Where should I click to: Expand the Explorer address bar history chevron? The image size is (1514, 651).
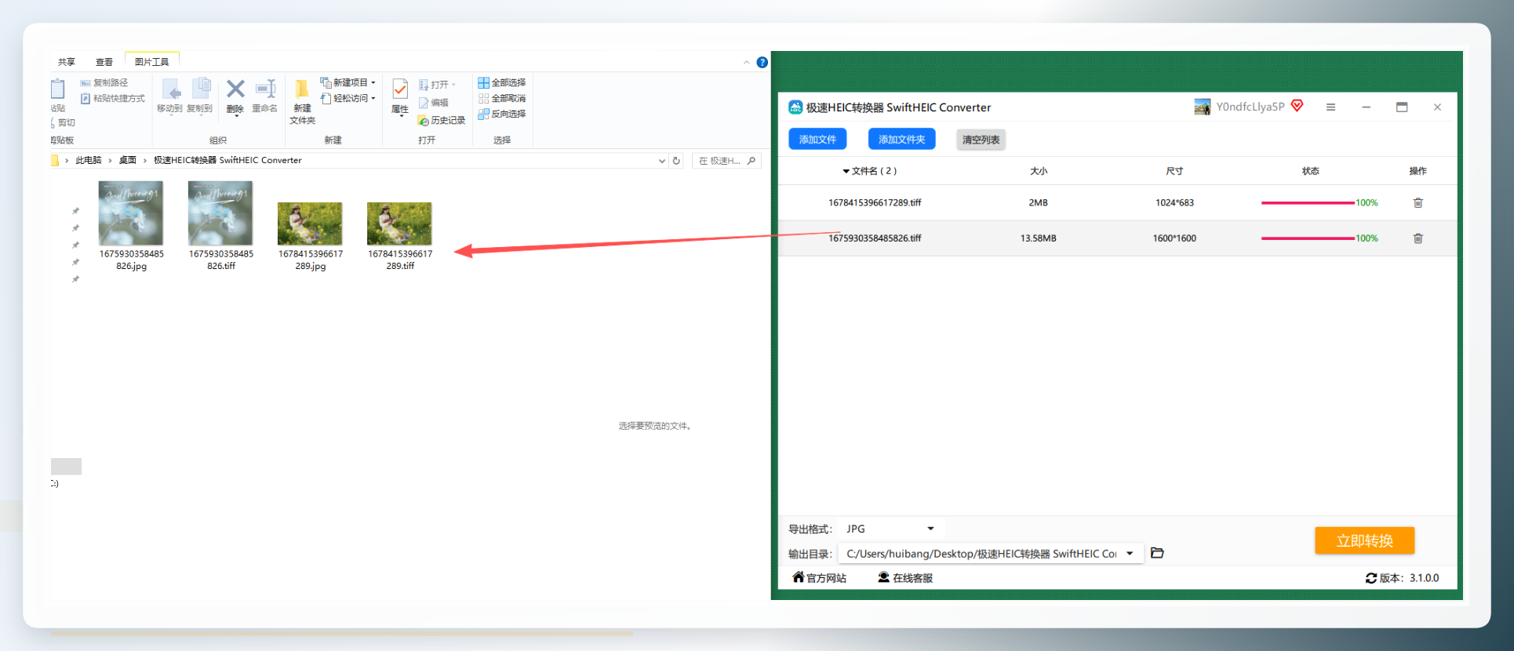pos(662,161)
